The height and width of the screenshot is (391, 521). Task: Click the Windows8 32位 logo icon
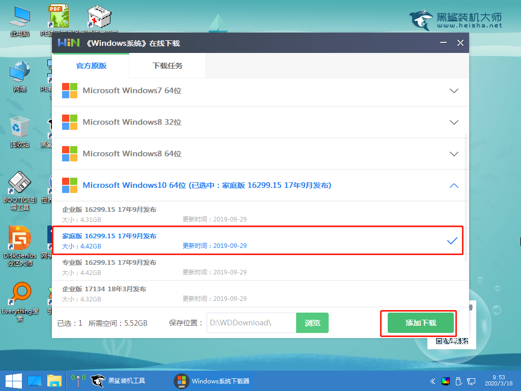(x=70, y=122)
